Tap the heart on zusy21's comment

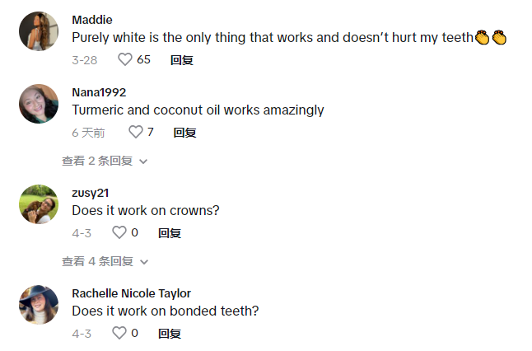coord(119,232)
